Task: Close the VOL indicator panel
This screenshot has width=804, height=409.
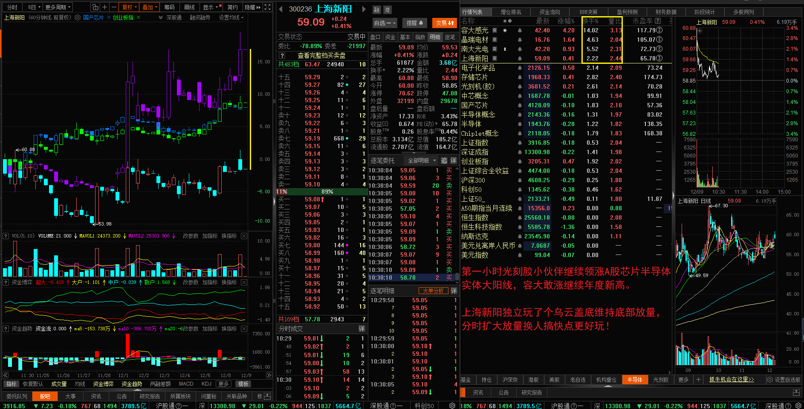Action: point(244,236)
